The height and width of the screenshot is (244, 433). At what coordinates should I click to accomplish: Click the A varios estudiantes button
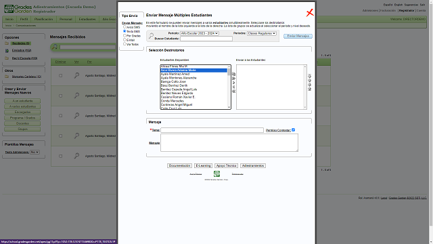[x=22, y=106]
